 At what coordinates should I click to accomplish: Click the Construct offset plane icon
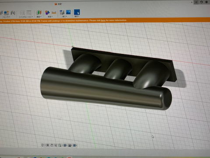pyautogui.click(x=39, y=13)
